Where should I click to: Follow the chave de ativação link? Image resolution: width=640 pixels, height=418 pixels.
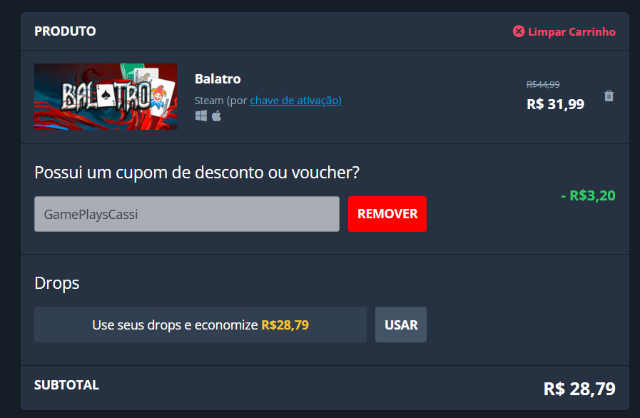click(x=295, y=101)
